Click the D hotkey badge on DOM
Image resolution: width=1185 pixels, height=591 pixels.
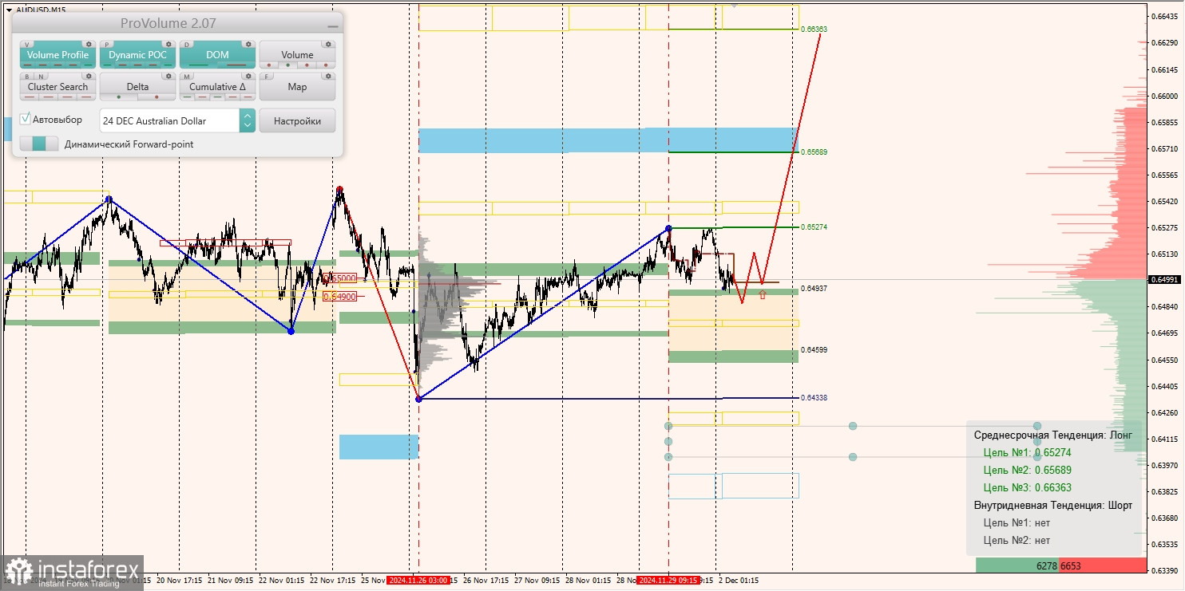coord(188,45)
